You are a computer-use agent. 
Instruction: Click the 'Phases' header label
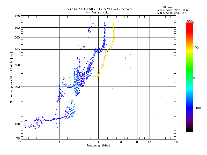[167, 7]
